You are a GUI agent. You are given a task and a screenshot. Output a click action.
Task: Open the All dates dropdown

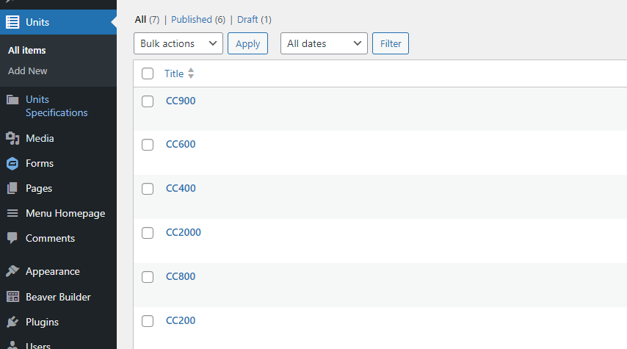point(324,43)
